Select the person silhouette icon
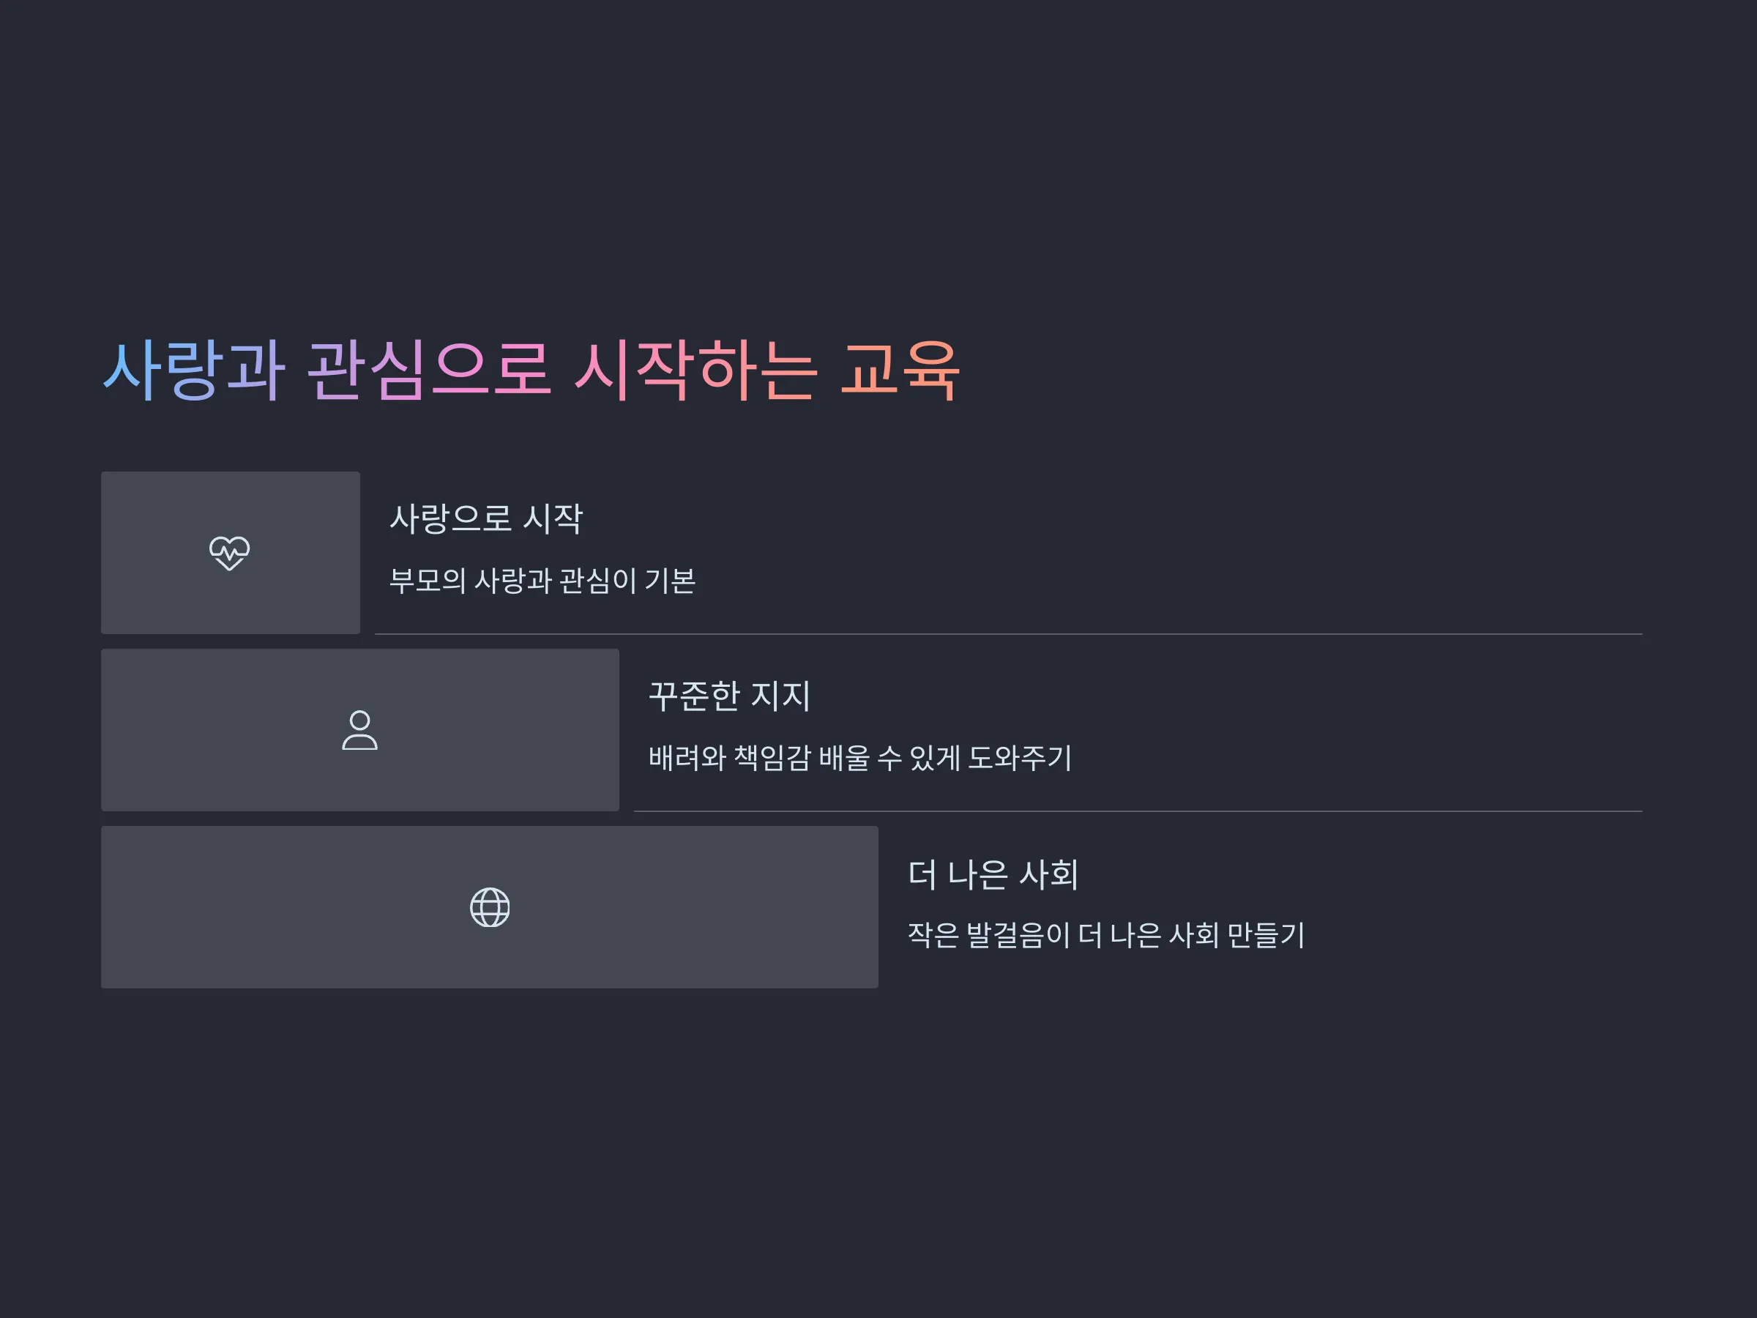The width and height of the screenshot is (1757, 1318). click(360, 730)
